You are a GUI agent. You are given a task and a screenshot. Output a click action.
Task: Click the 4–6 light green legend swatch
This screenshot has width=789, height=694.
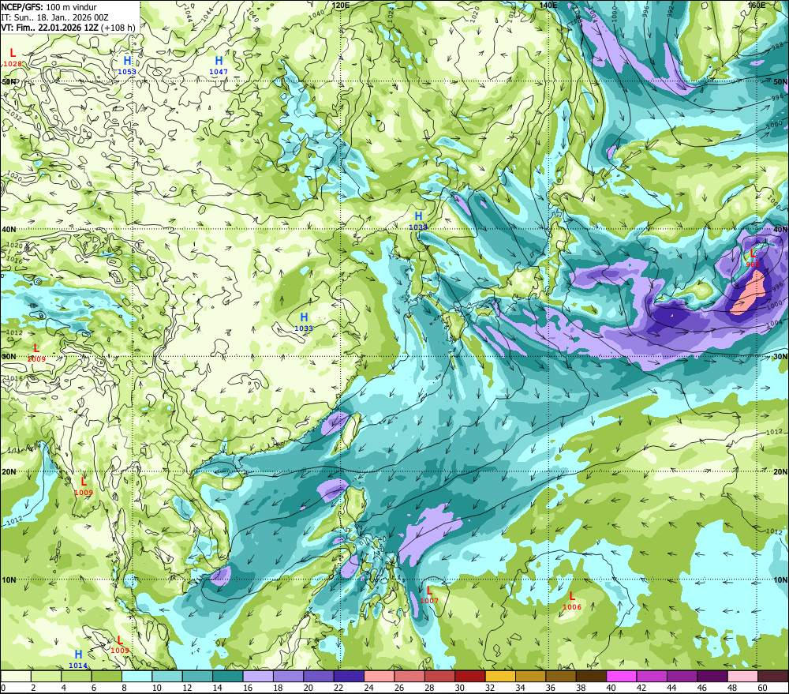tap(77, 677)
